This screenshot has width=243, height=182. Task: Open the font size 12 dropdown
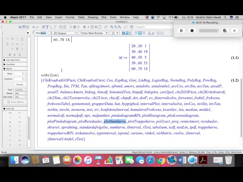[115, 33]
